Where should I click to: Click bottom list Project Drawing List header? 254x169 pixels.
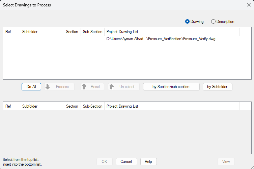pos(172,106)
